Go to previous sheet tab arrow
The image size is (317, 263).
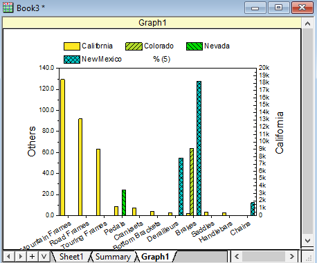(9, 256)
